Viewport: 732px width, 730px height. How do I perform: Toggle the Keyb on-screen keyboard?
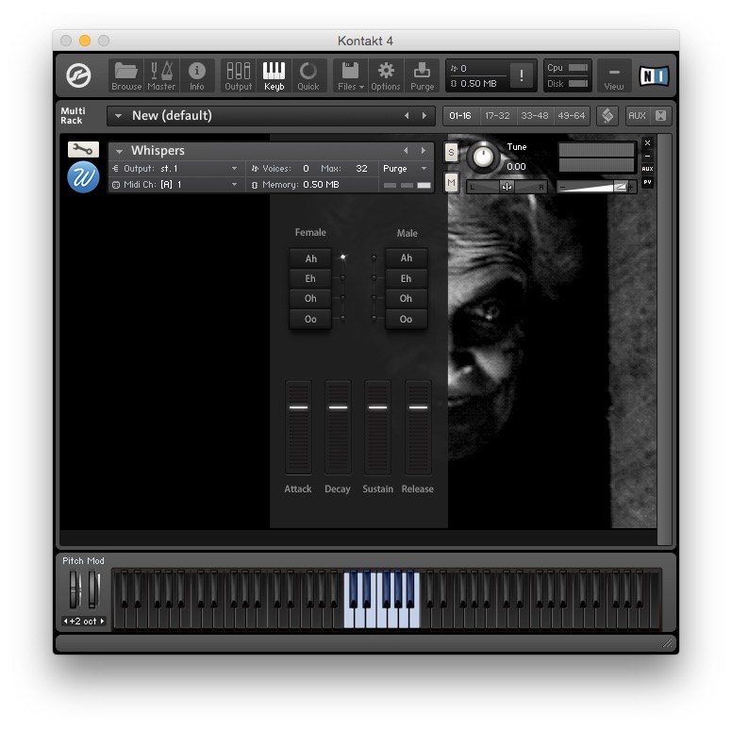click(274, 75)
